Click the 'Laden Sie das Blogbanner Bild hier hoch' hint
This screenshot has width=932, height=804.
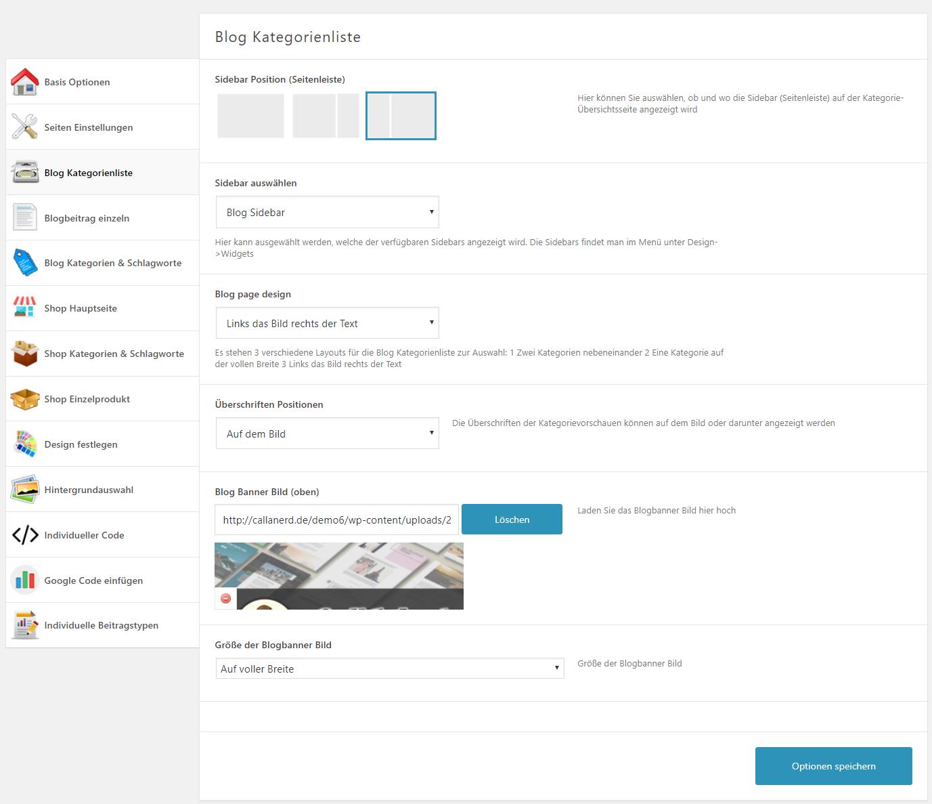point(657,510)
